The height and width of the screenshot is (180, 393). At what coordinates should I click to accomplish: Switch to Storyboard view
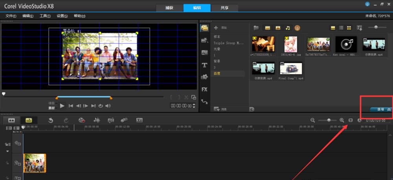click(11, 121)
